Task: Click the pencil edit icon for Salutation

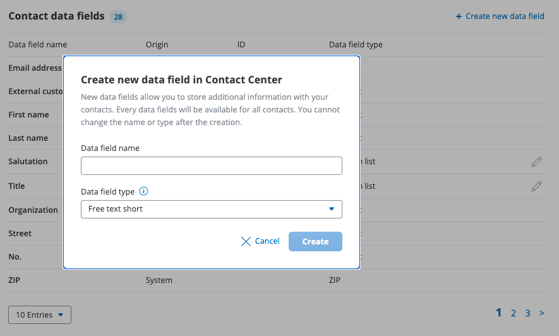Action: pyautogui.click(x=537, y=162)
